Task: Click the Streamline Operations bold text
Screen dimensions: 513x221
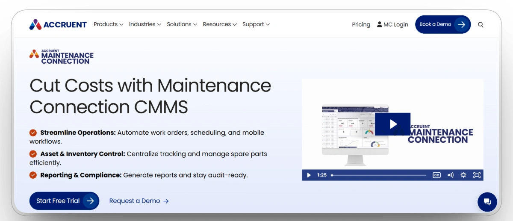Action: click(78, 133)
